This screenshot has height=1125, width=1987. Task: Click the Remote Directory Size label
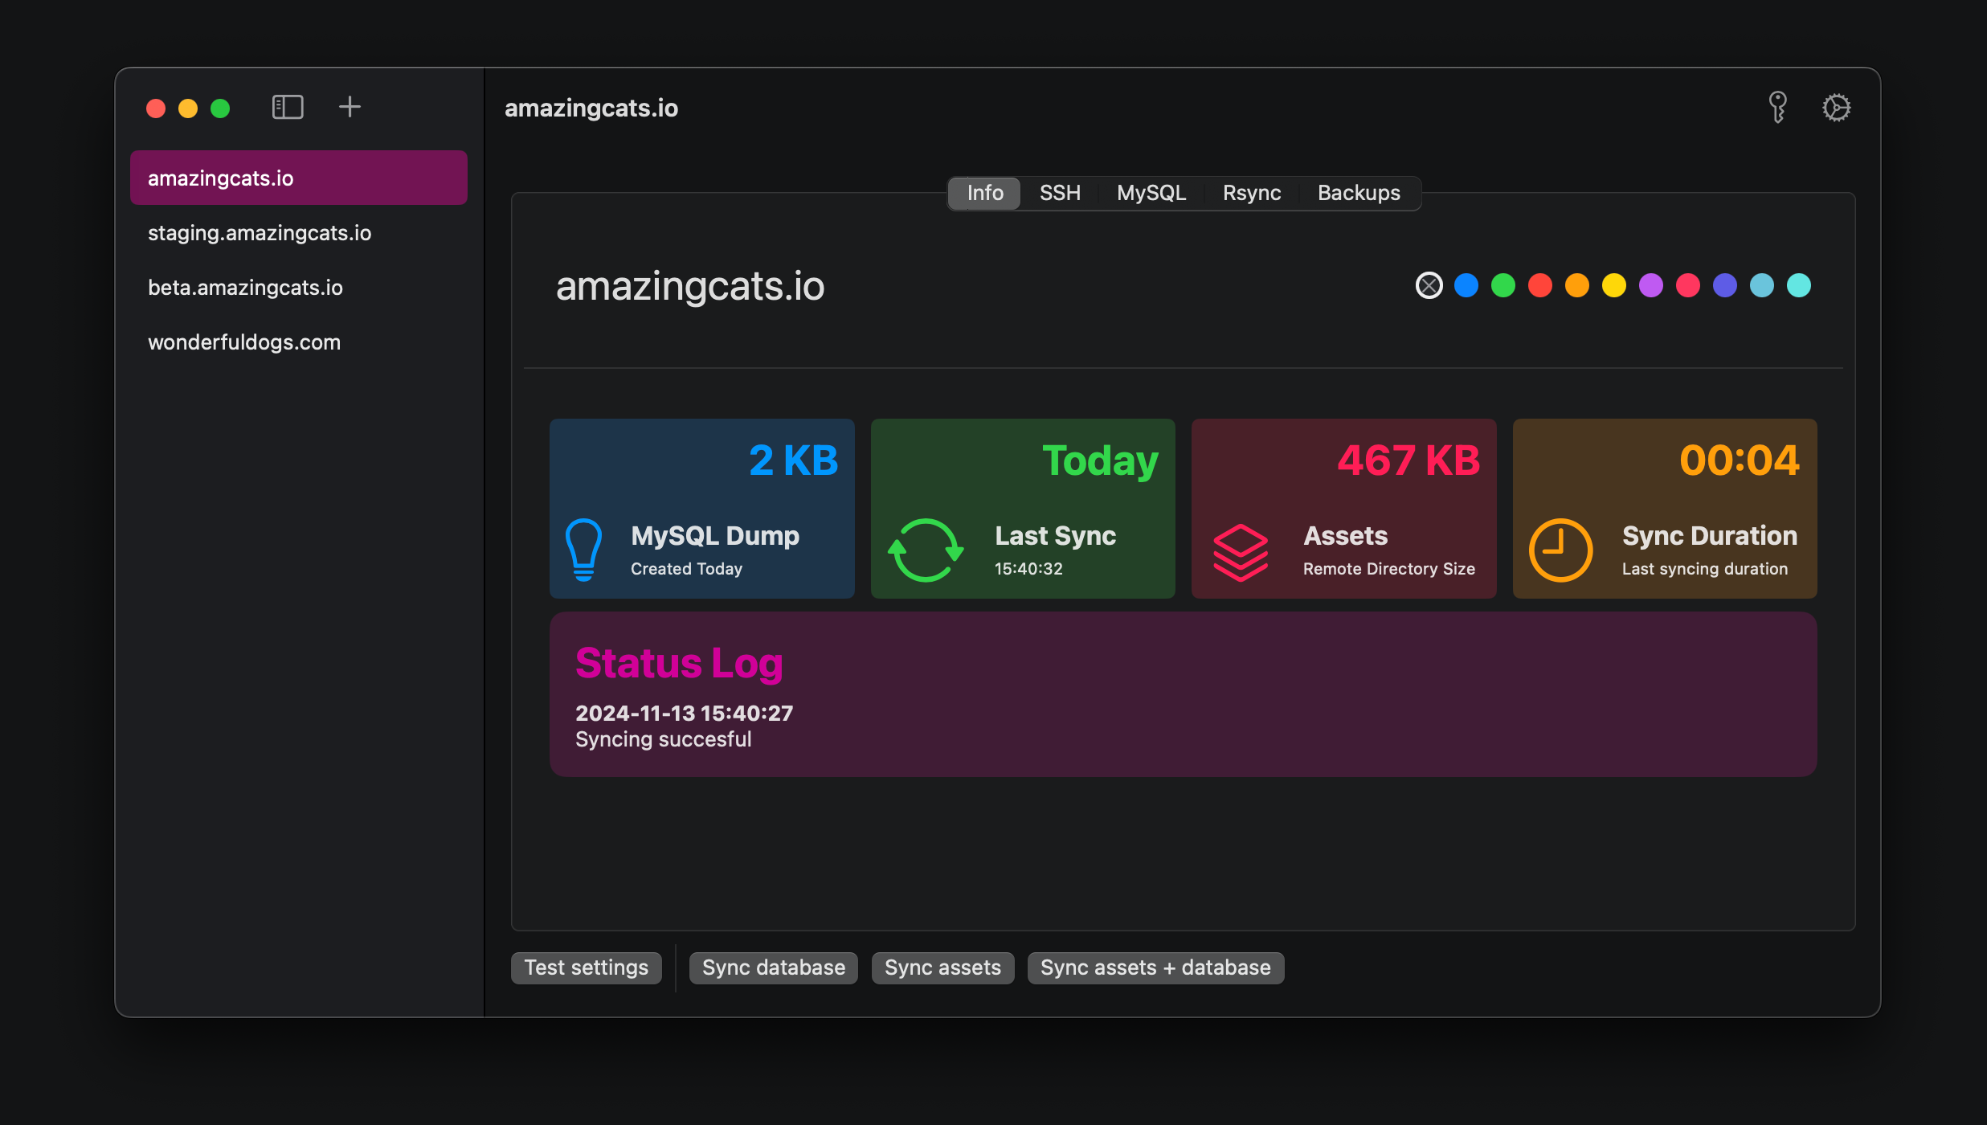[x=1388, y=569]
